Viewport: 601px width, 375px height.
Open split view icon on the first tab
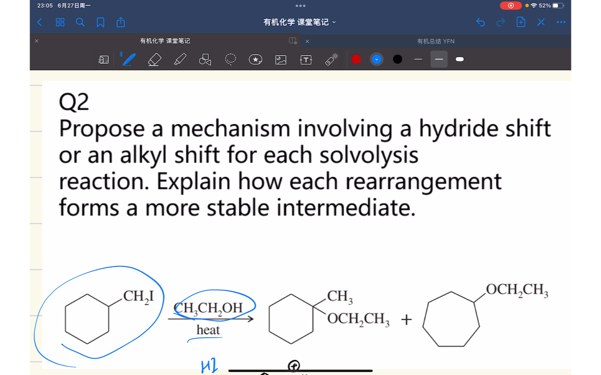(x=293, y=41)
